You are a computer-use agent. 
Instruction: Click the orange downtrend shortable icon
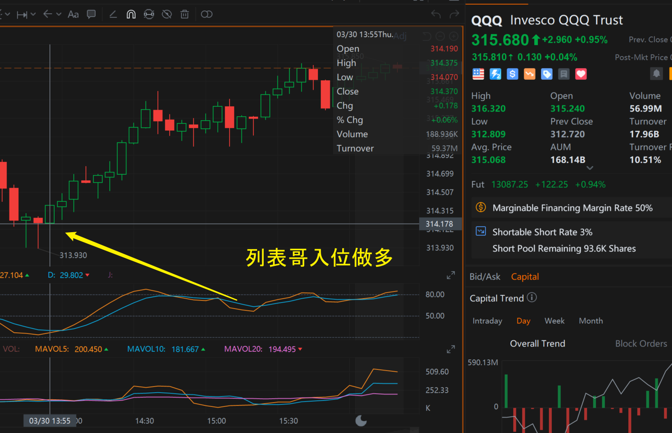(529, 74)
